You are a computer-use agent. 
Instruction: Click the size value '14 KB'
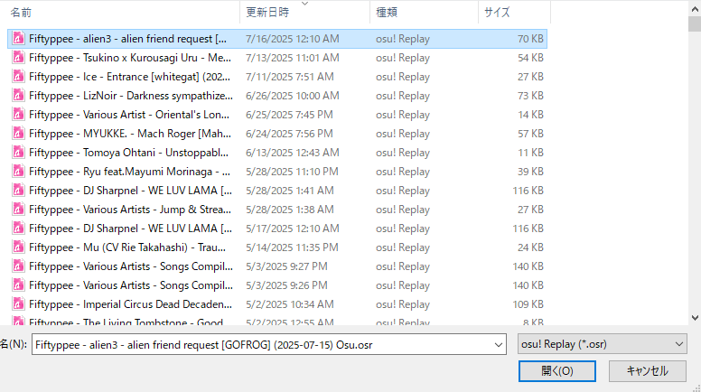530,115
